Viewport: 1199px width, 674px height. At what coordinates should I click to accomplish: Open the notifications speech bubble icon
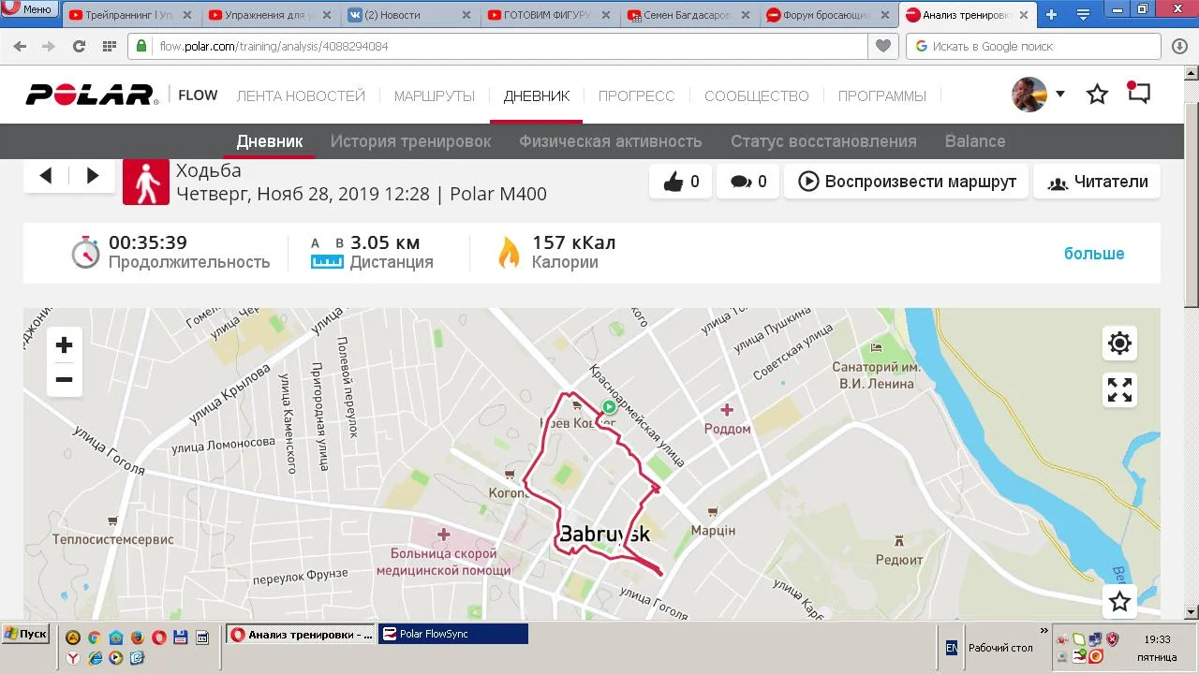pos(1138,94)
